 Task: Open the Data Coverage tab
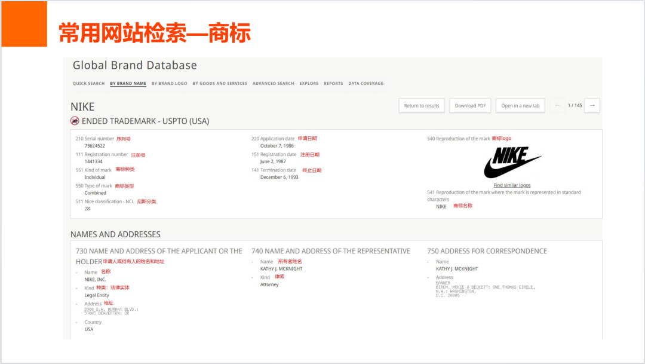[365, 83]
